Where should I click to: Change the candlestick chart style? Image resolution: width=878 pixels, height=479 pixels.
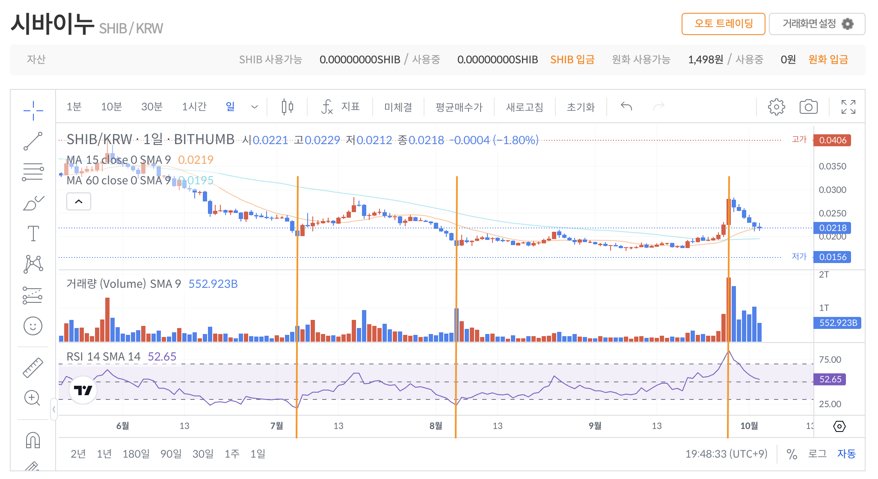pos(287,107)
